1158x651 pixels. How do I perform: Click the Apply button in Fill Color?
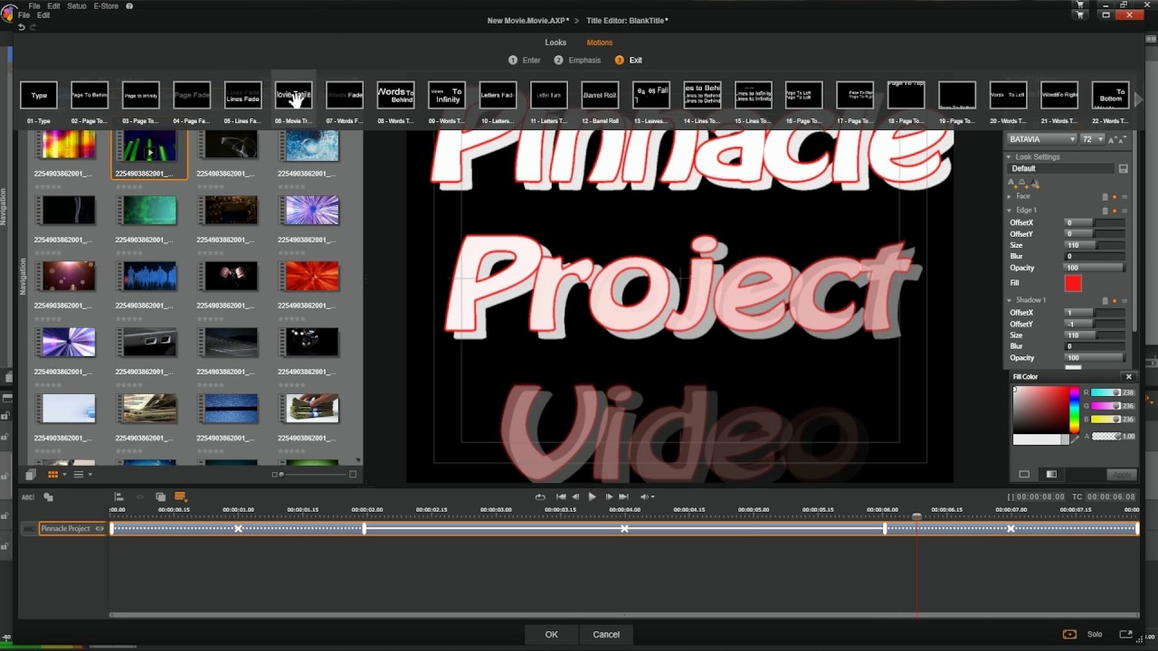[1122, 475]
